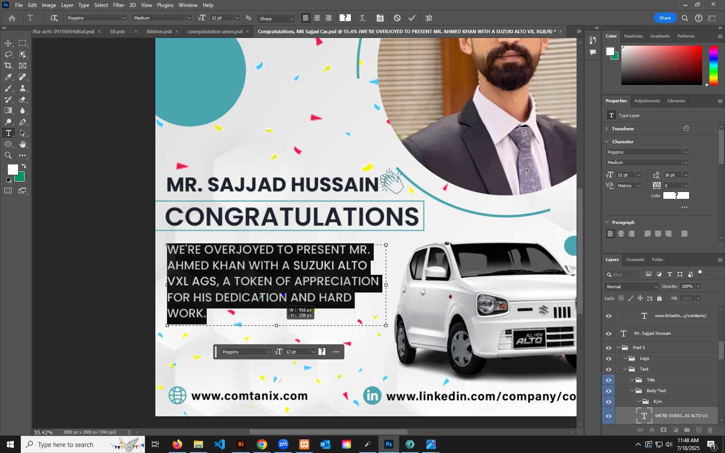Open the Filter menu
725x453 pixels.
[119, 5]
